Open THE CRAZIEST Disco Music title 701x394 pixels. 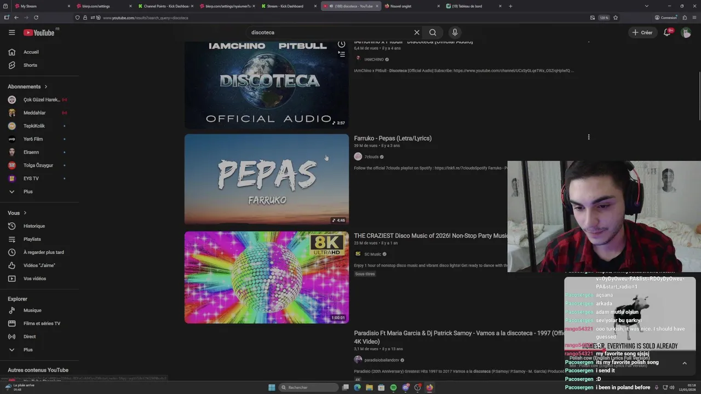(431, 236)
